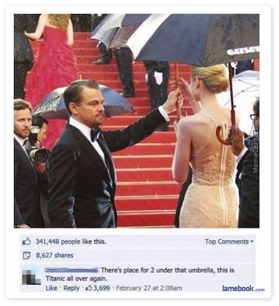Open the red carpet photo
The width and height of the screenshot is (279, 306).
[x=137, y=121]
